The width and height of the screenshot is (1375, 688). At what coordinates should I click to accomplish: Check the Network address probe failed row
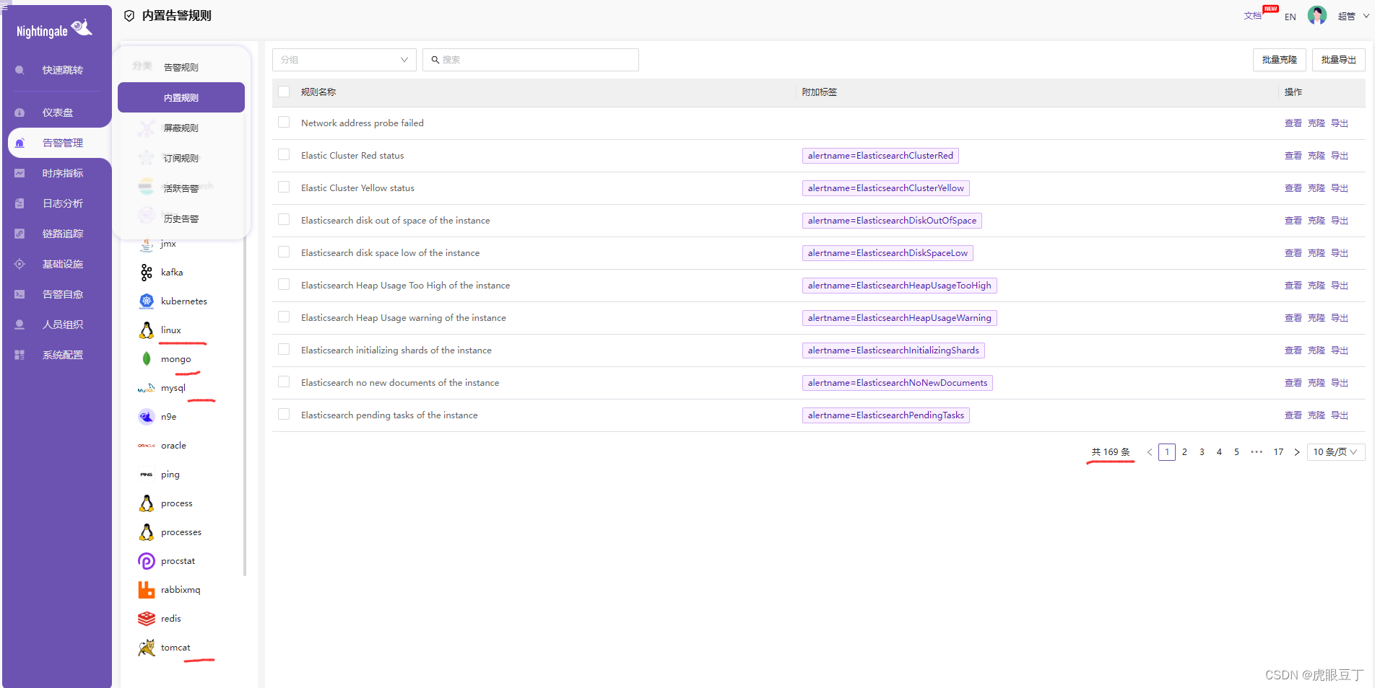point(284,123)
